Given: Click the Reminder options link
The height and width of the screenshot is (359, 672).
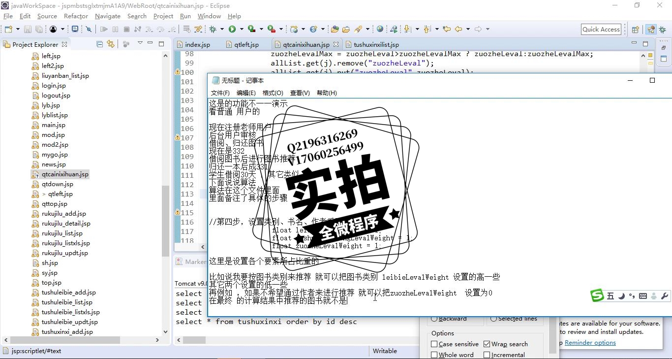Looking at the screenshot, I should (x=590, y=343).
